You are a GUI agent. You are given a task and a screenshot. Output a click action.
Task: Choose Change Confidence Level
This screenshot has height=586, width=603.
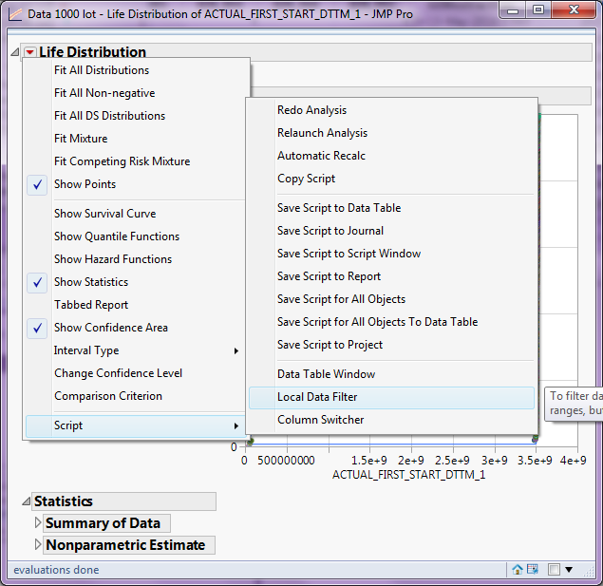(x=118, y=373)
